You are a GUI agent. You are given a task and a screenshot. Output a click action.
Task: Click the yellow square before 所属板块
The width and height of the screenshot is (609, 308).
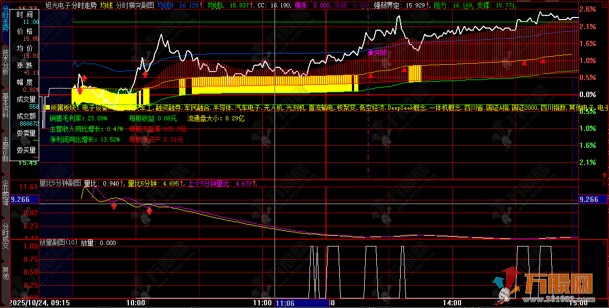point(47,108)
